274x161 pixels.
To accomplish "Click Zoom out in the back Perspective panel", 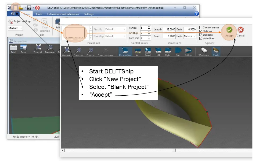I will point(50,49).
